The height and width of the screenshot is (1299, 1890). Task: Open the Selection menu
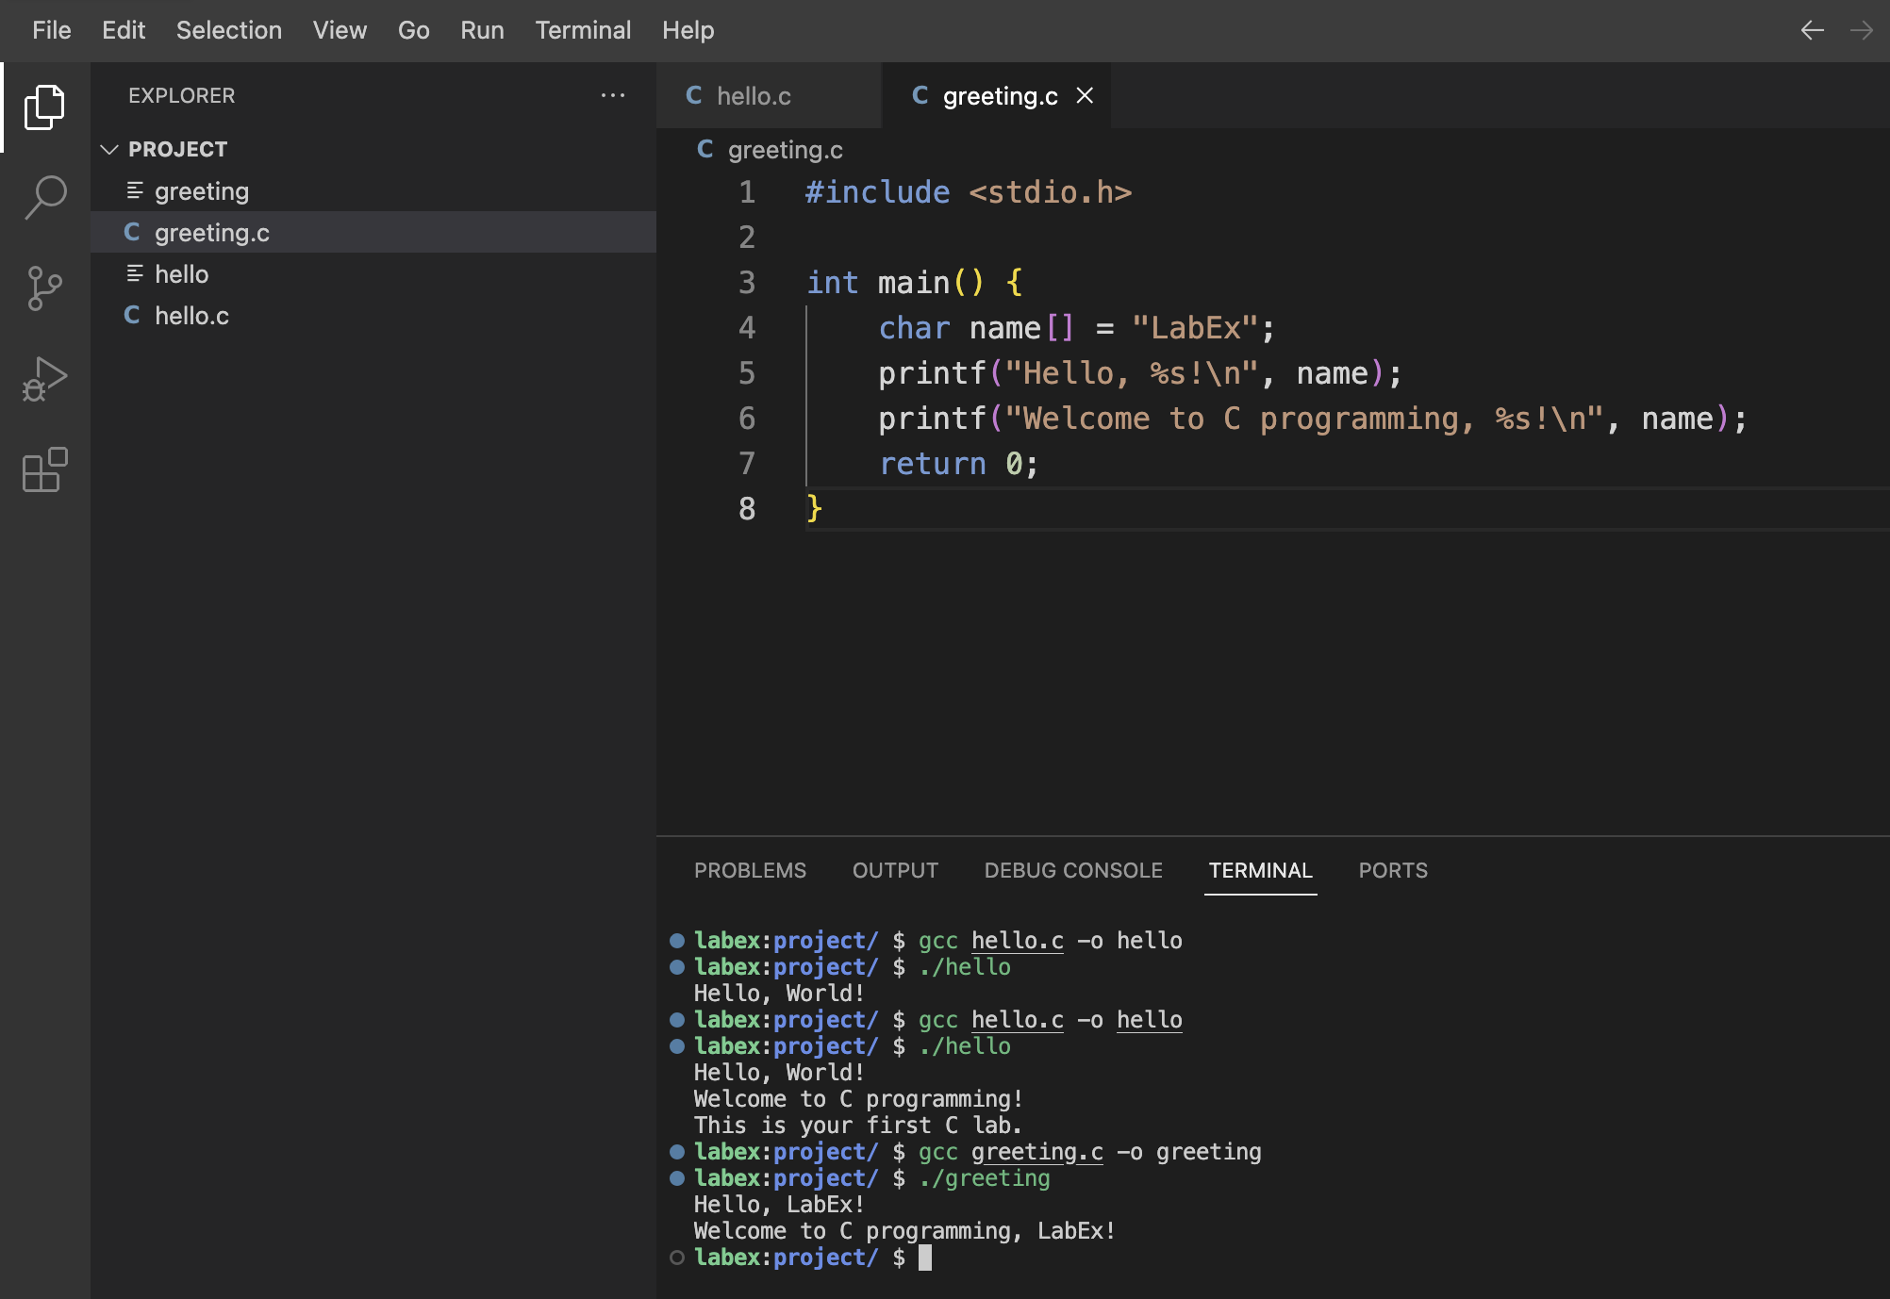[x=228, y=30]
